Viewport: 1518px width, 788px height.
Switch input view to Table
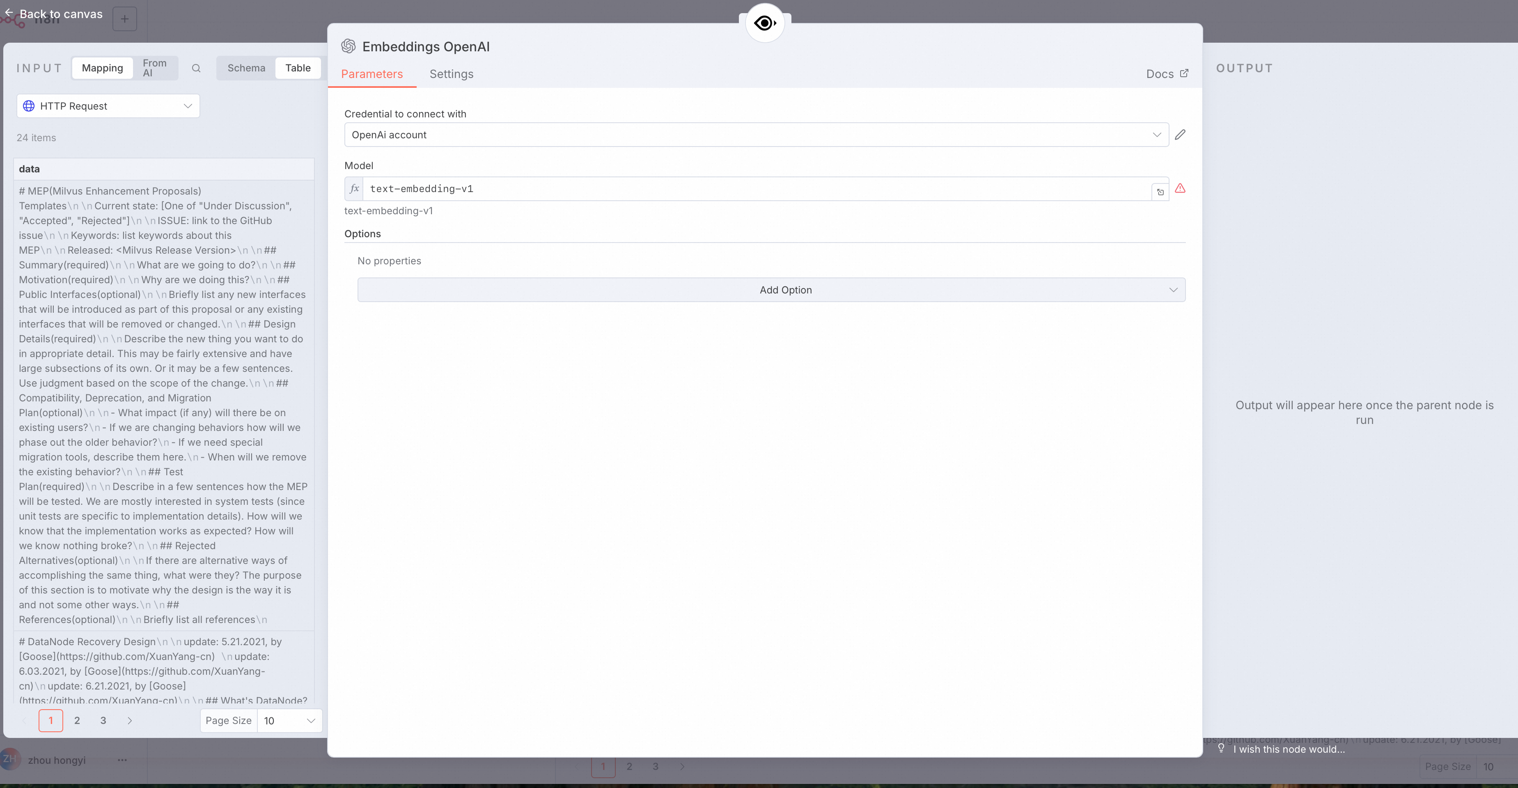[x=298, y=69]
